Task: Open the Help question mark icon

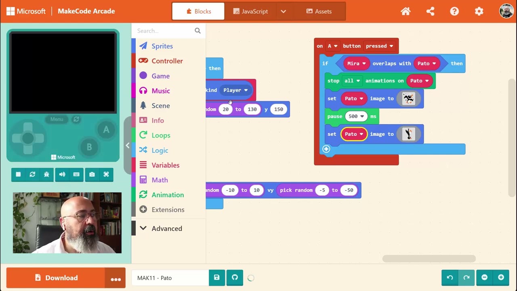Action: pyautogui.click(x=454, y=11)
